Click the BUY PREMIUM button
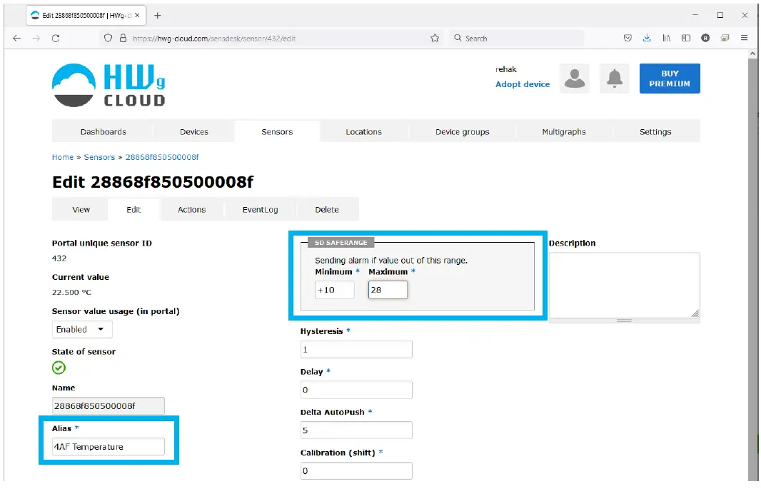 coord(670,78)
